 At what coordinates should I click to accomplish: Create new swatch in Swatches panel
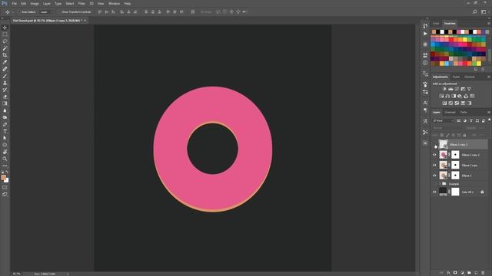476,69
